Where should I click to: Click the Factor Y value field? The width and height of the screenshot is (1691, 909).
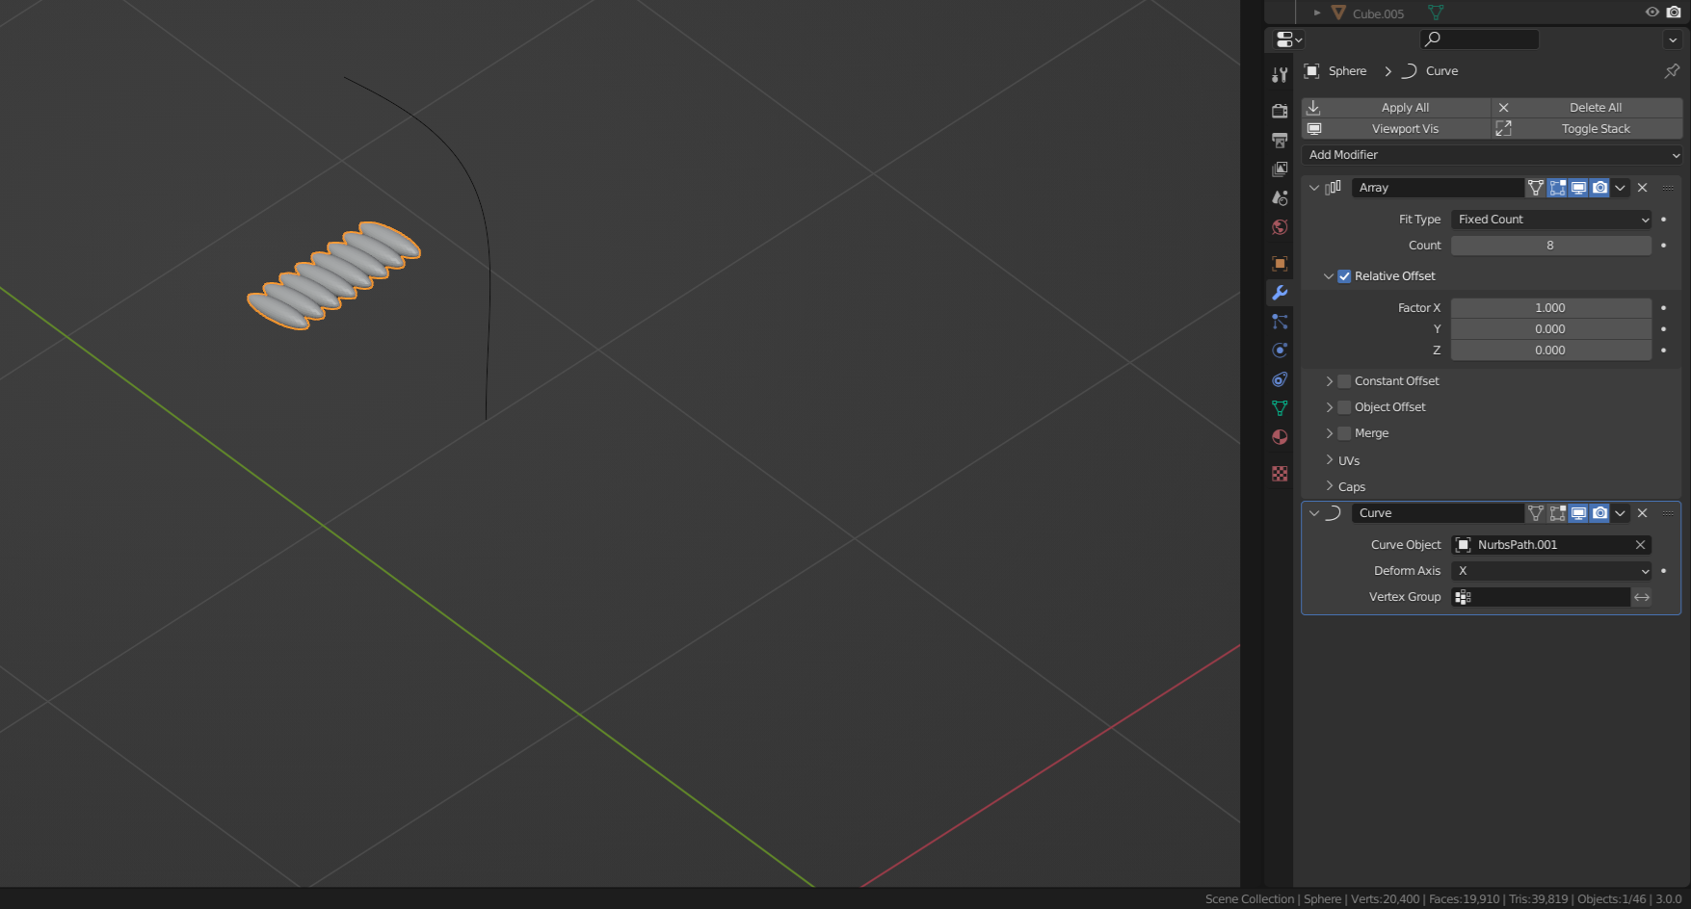1551,329
